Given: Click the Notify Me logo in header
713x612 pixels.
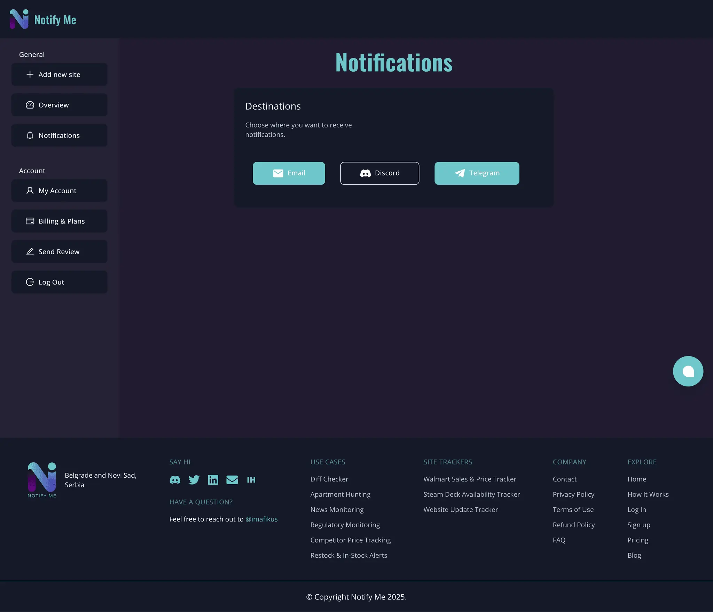Looking at the screenshot, I should coord(19,19).
